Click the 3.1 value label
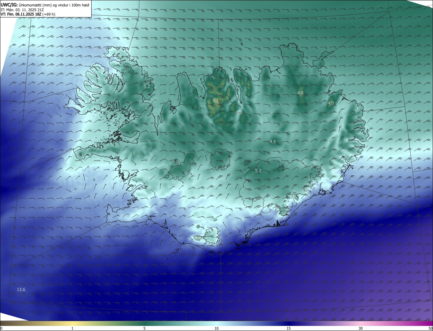The height and width of the screenshot is (331, 433). [x=215, y=101]
